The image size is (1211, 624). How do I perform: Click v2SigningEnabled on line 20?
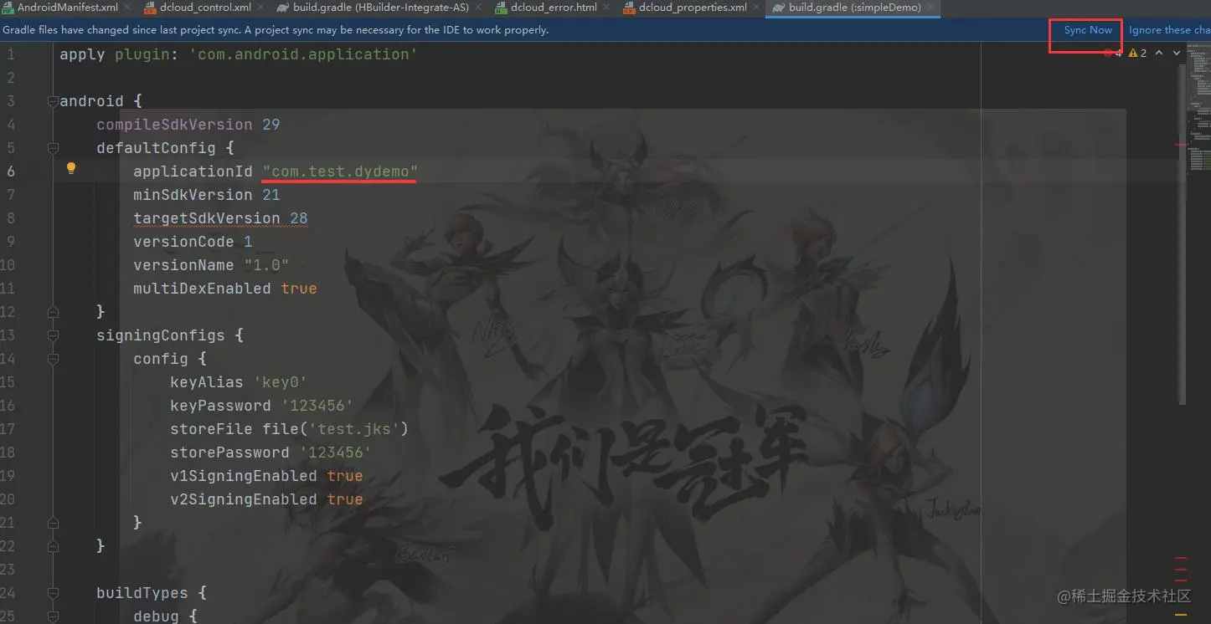coord(243,499)
